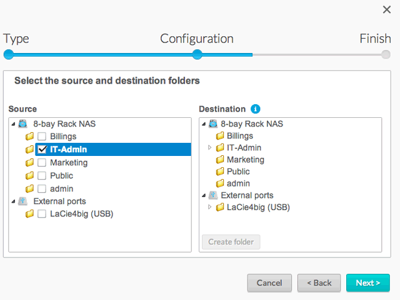Collapse the Source 8-bay Rack NAS tree
The width and height of the screenshot is (400, 300).
tap(14, 124)
